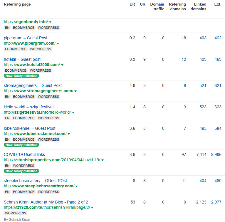This screenshot has width=225, height=222.
Task: Sort by the DR column header
Action: [x=132, y=4]
